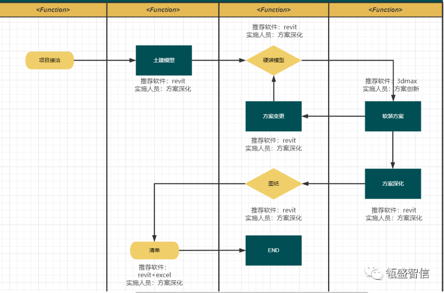Click the annotation text below 方案深化 box
The image size is (444, 293).
(x=394, y=214)
